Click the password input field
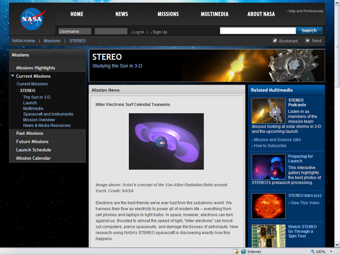The height and width of the screenshot is (255, 340). point(111,31)
